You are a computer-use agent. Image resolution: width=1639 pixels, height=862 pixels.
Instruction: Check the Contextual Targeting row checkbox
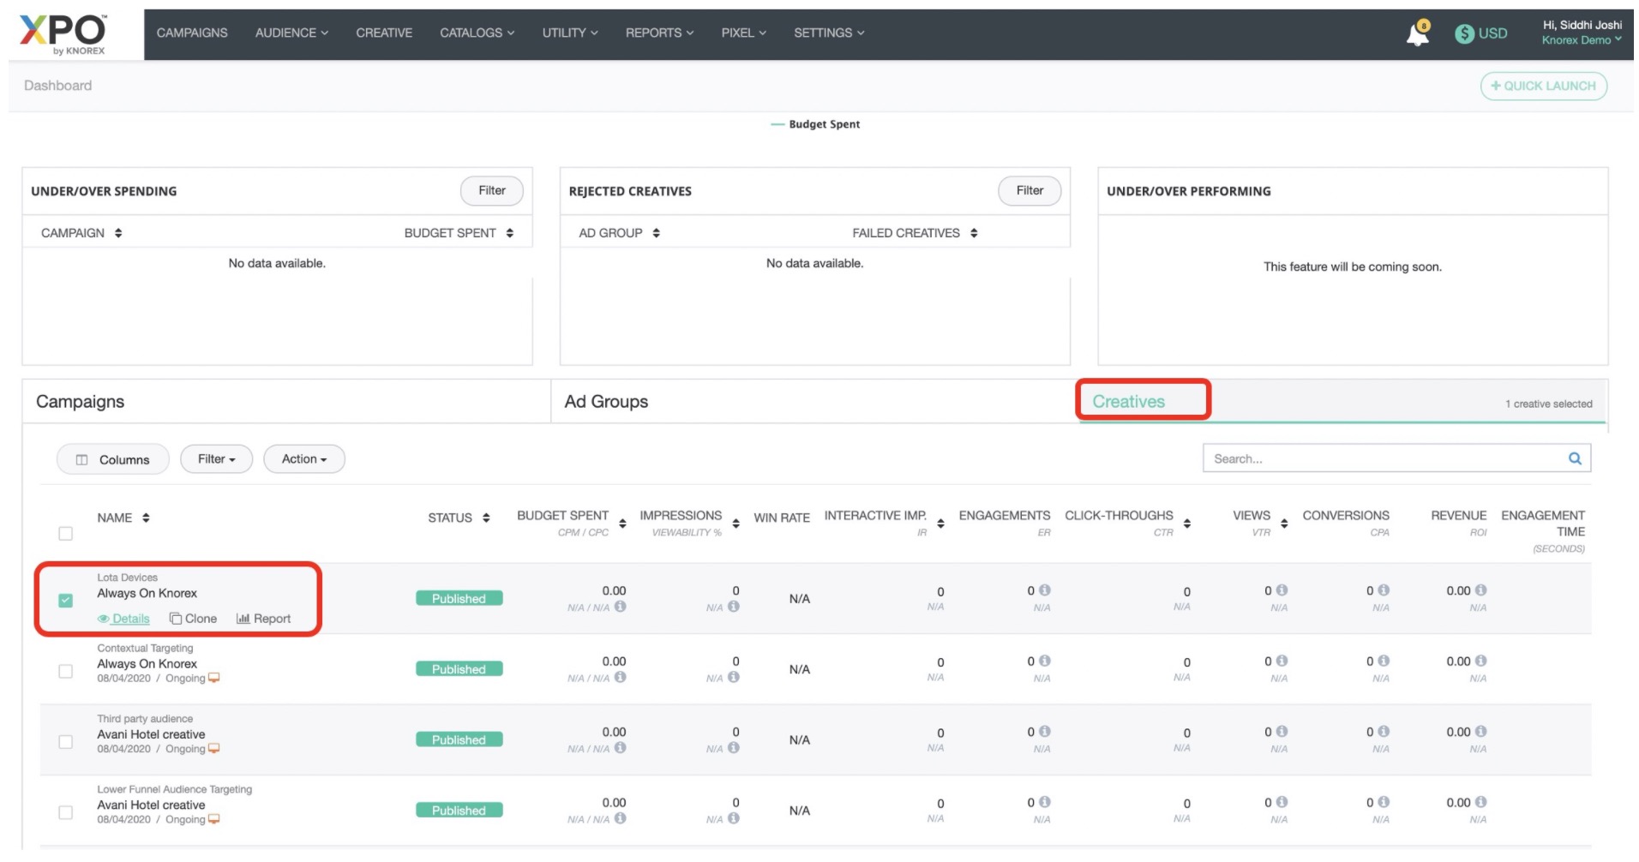(x=65, y=671)
